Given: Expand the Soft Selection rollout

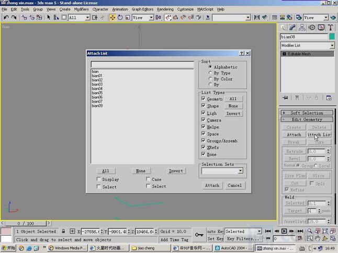Looking at the screenshot, I should 307,113.
